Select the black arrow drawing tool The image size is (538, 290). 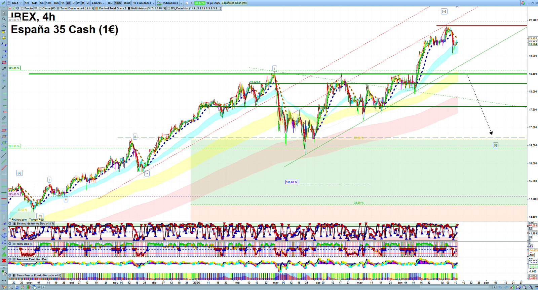click(x=4, y=69)
